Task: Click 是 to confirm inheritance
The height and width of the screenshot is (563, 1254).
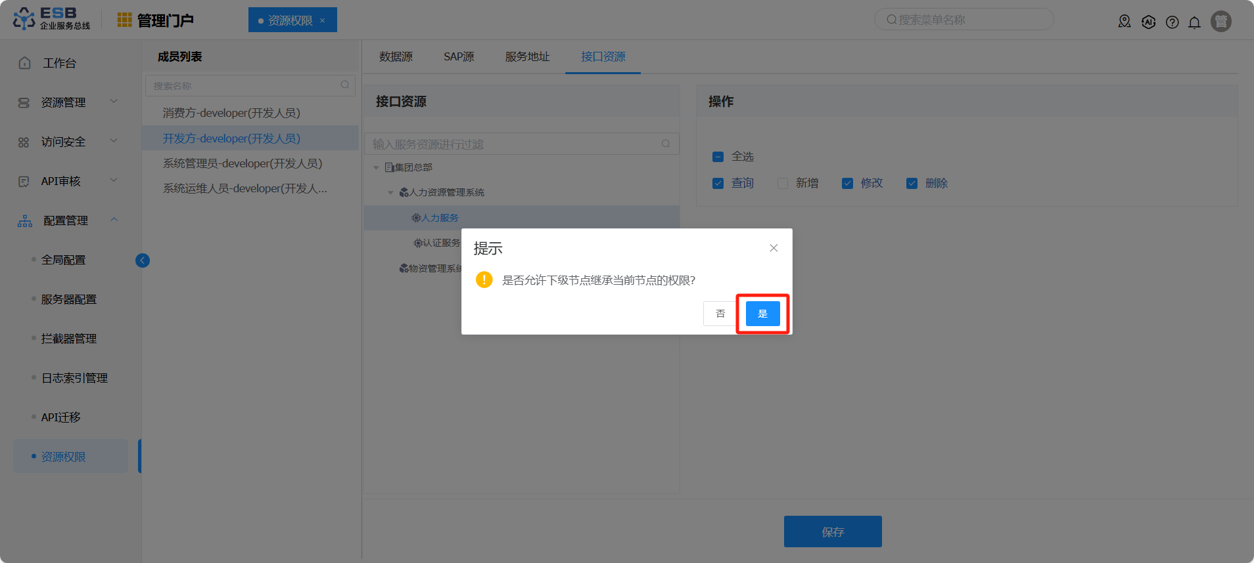Action: [x=762, y=314]
